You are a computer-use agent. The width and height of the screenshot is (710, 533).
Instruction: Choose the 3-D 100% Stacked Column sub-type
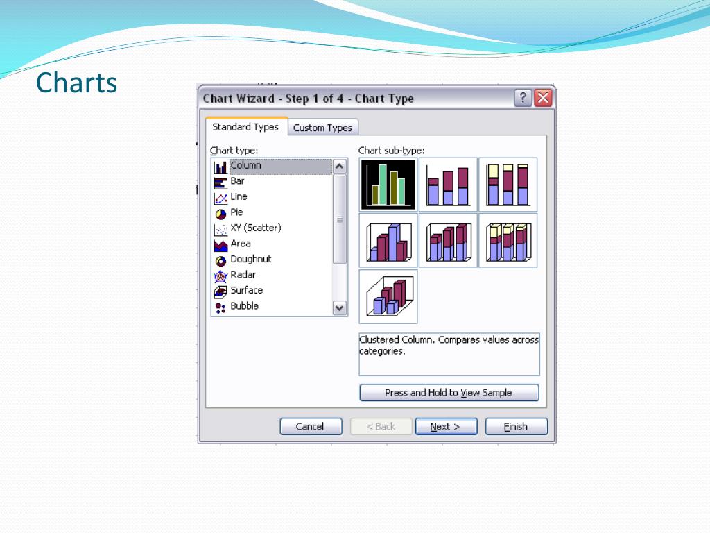pos(508,240)
